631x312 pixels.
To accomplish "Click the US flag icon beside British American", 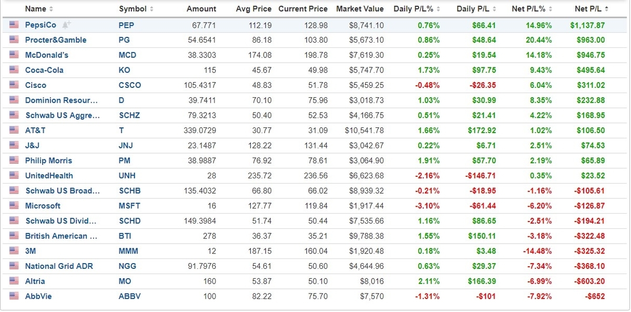I will 14,236.
